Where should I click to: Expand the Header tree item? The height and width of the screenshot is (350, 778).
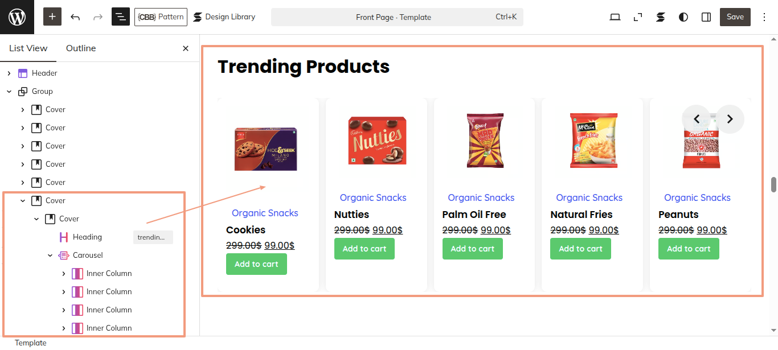click(9, 73)
